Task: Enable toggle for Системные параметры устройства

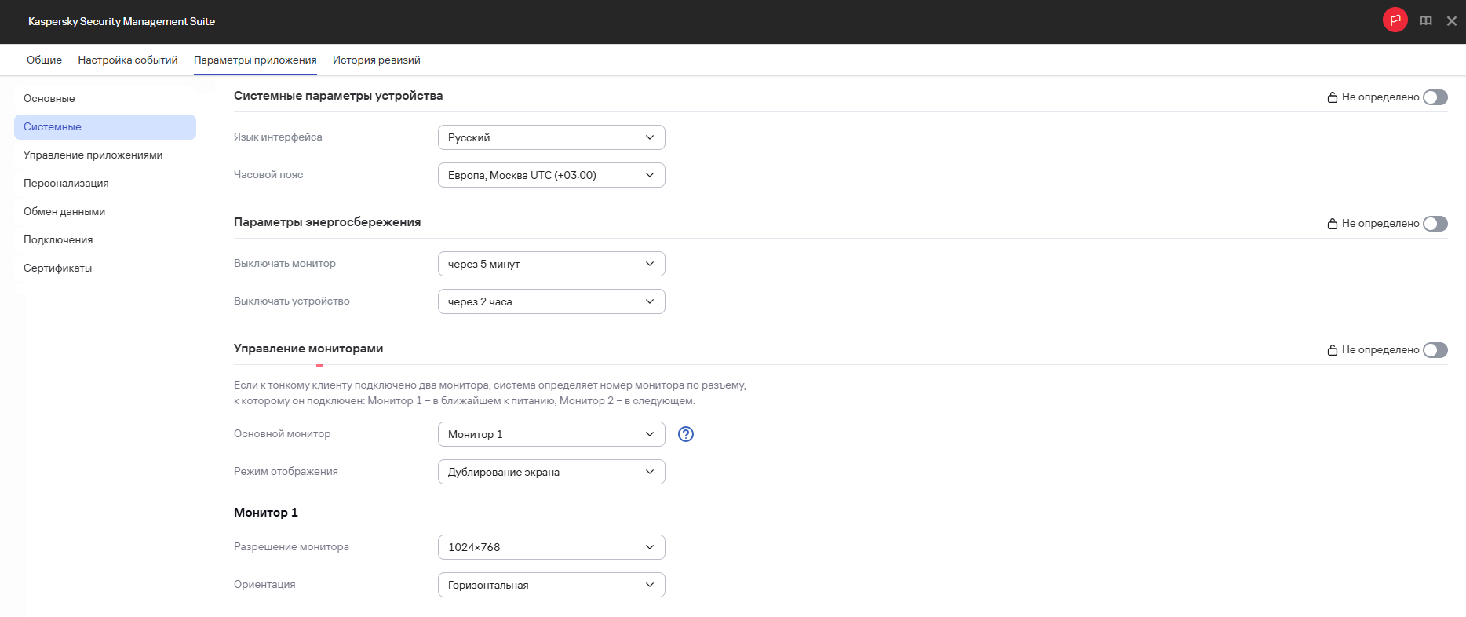Action: [1435, 97]
